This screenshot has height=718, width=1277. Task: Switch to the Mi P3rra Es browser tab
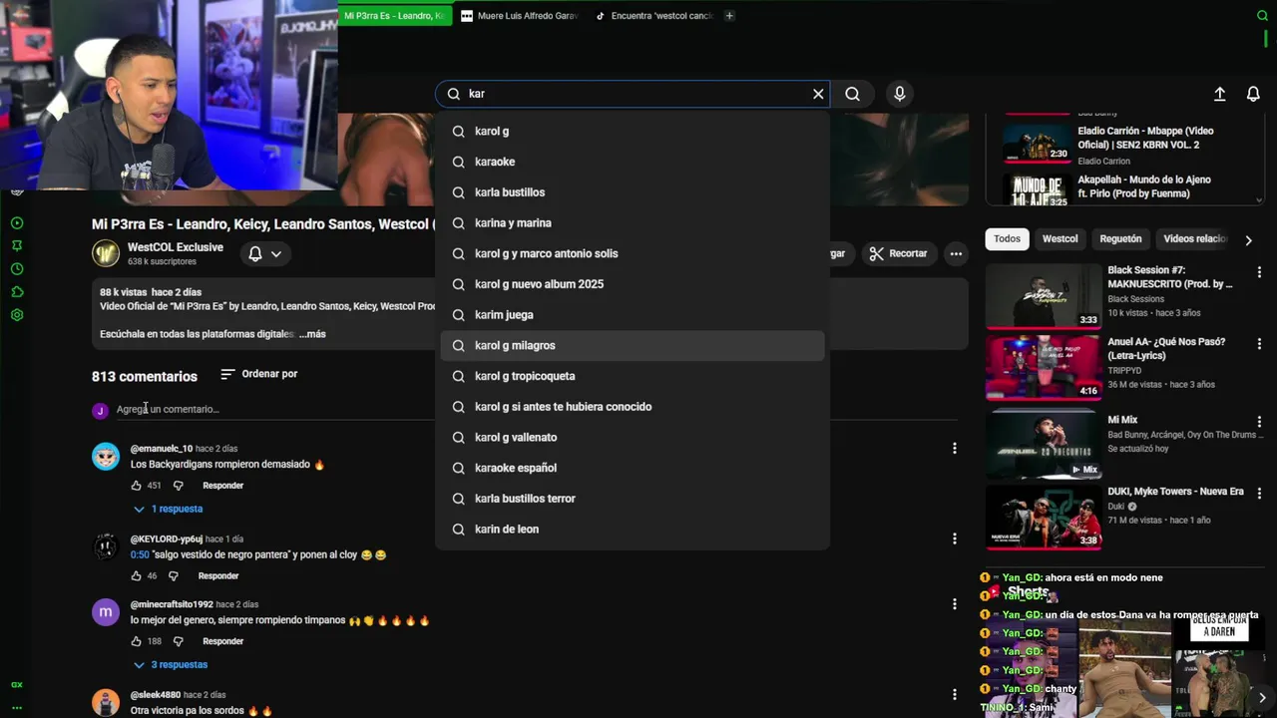click(x=394, y=16)
